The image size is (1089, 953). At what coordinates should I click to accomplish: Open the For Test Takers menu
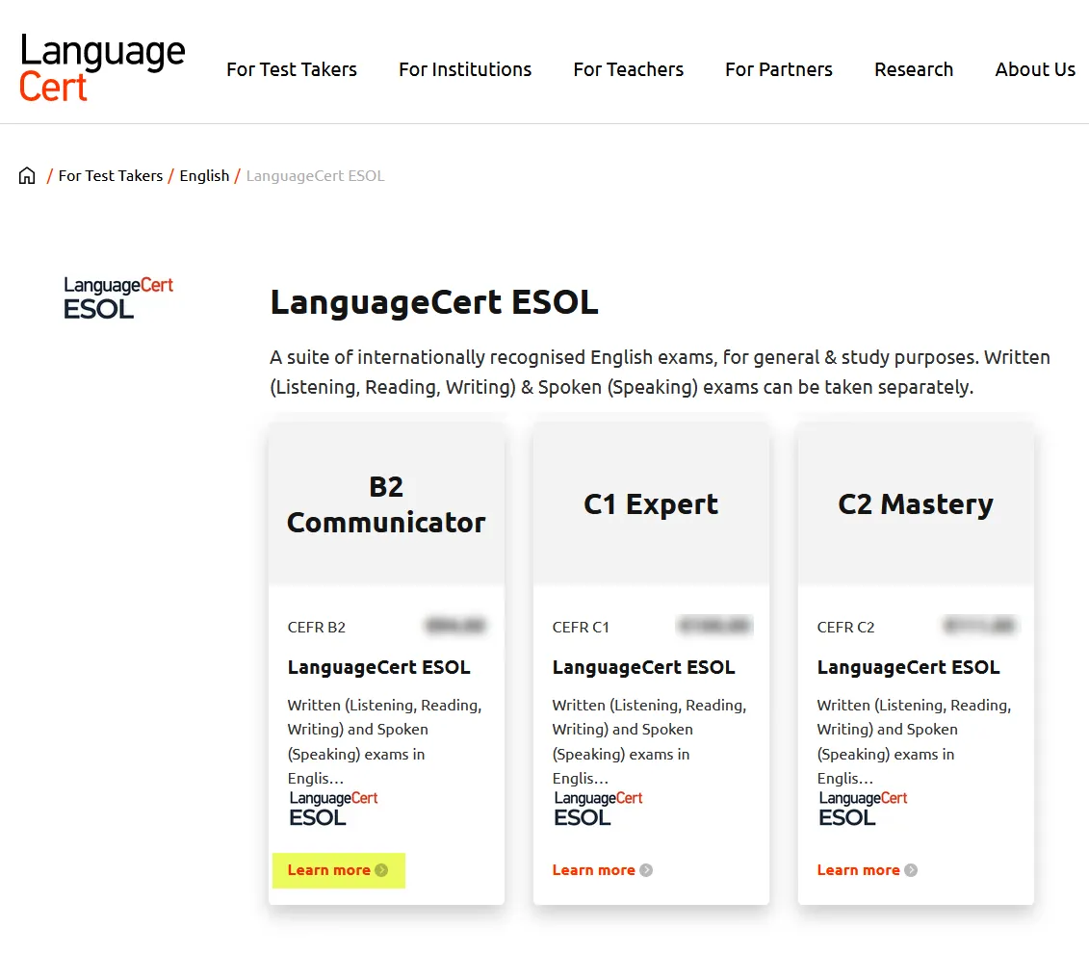point(292,69)
